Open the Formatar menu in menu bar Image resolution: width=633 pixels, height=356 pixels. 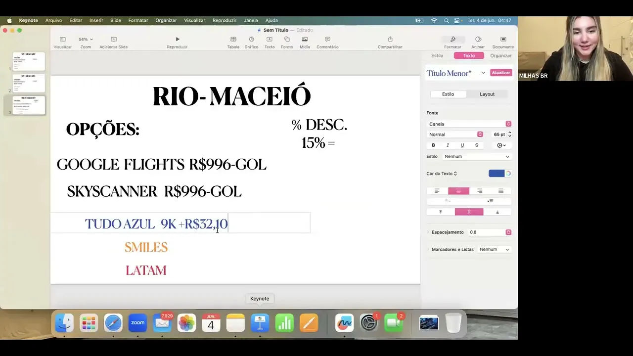click(138, 20)
